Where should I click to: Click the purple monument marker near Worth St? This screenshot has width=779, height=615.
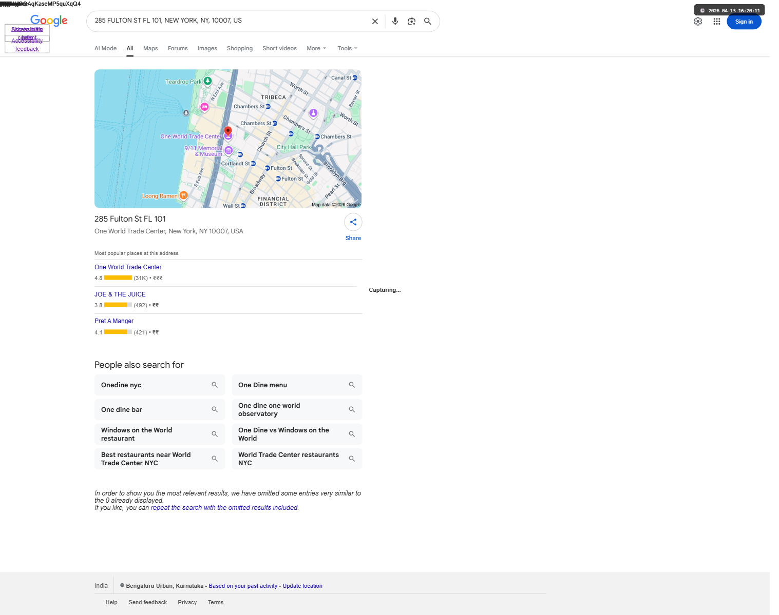313,113
